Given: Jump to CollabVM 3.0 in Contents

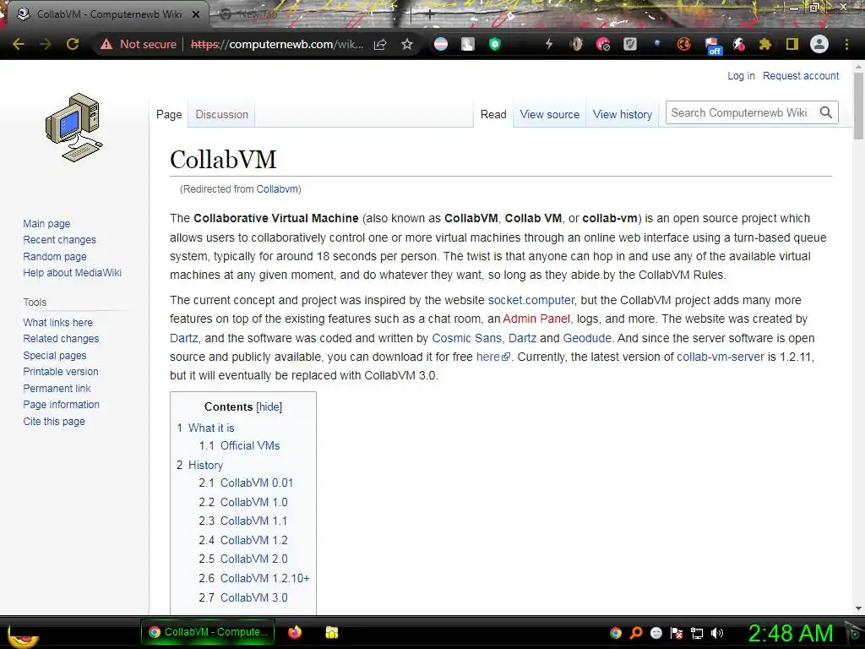Looking at the screenshot, I should point(253,597).
